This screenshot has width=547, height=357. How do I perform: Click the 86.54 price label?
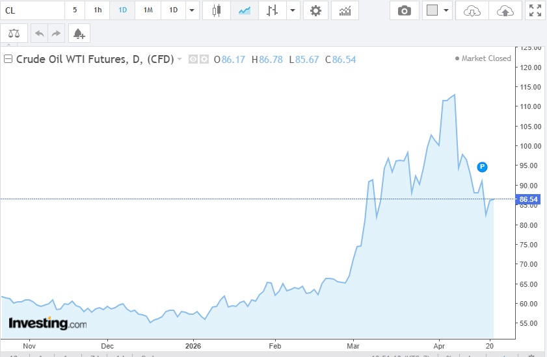point(527,199)
